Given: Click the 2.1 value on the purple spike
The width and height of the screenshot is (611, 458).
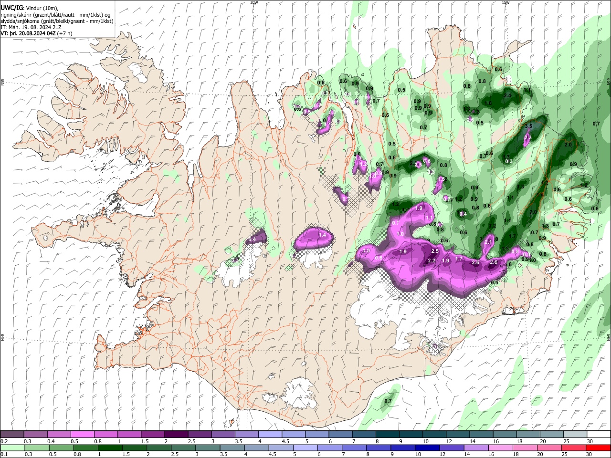Looking at the screenshot, I should click(x=488, y=242).
